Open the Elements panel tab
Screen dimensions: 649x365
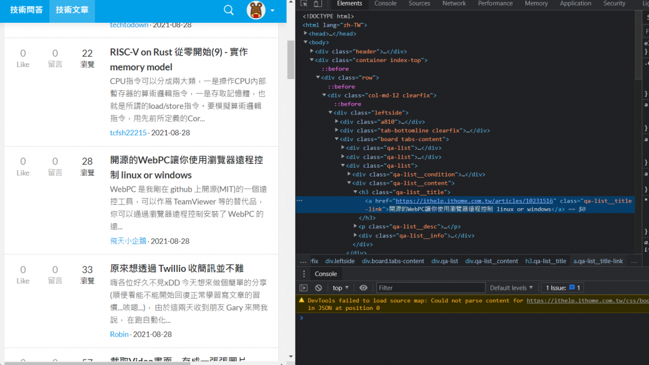point(349,3)
